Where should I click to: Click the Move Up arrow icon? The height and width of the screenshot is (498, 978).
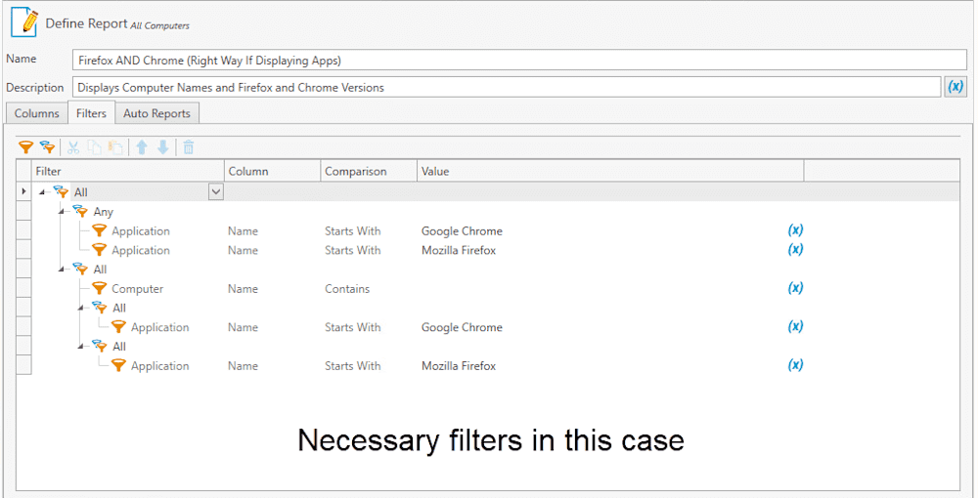point(142,146)
